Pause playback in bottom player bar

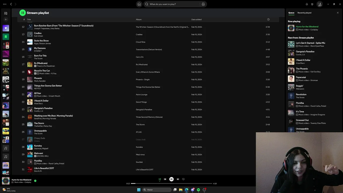pos(171,179)
